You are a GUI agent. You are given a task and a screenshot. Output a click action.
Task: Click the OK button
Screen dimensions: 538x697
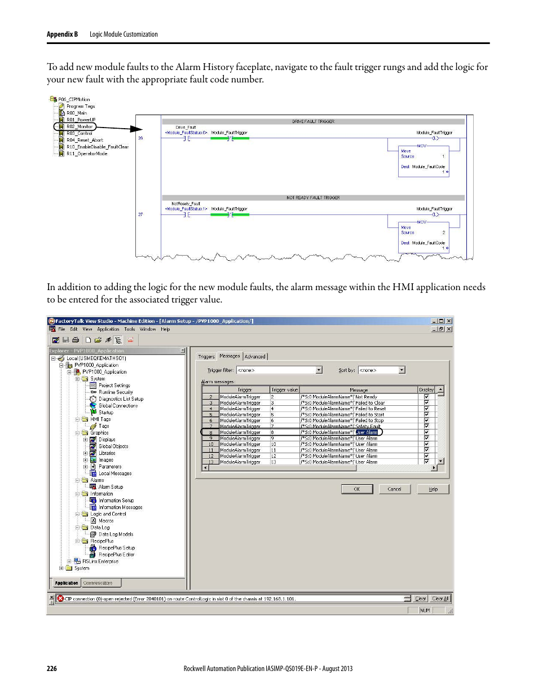click(x=357, y=489)
